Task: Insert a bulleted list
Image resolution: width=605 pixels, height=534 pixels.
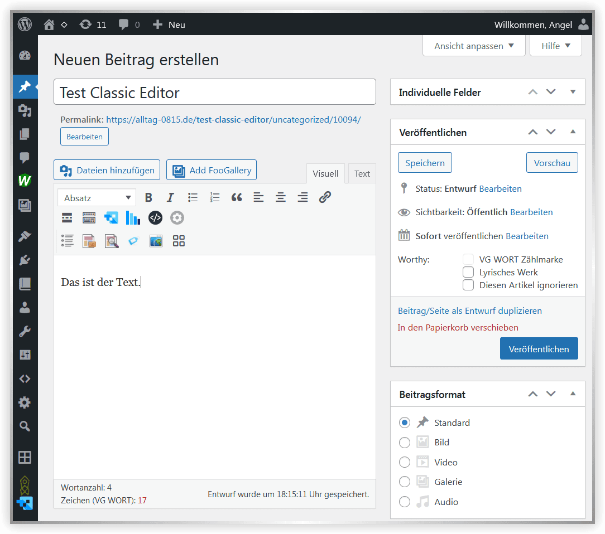Action: coord(193,197)
